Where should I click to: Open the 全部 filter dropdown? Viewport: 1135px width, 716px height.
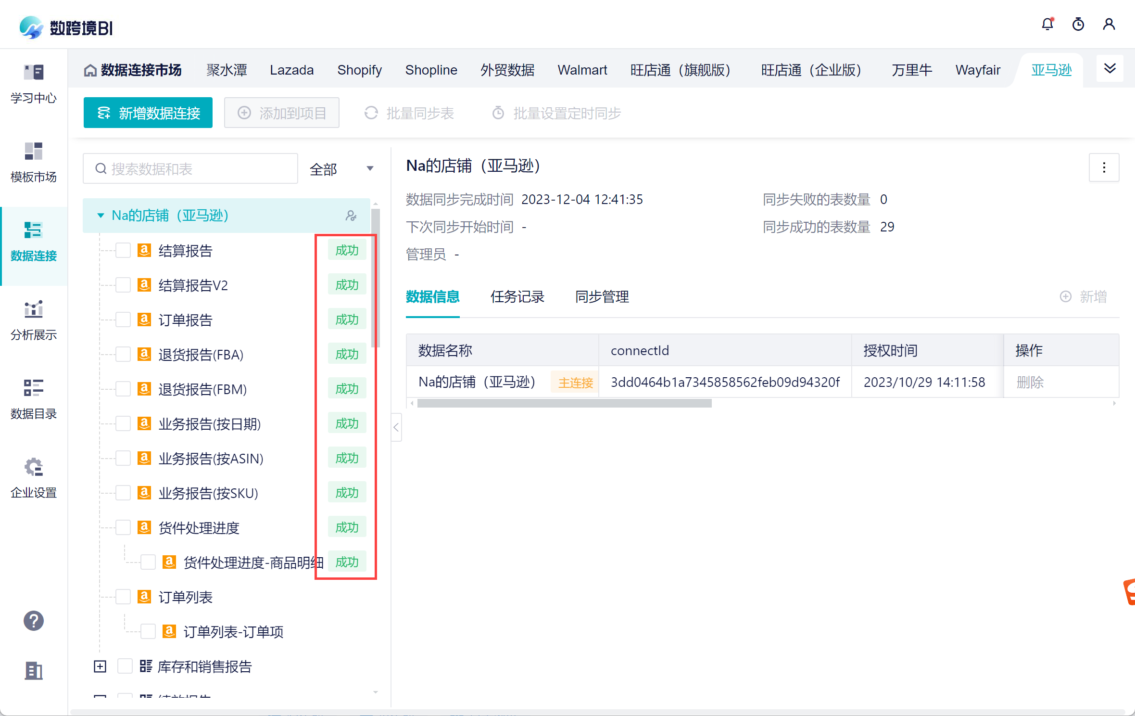[341, 169]
